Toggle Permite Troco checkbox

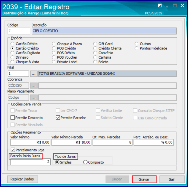tap(13, 110)
